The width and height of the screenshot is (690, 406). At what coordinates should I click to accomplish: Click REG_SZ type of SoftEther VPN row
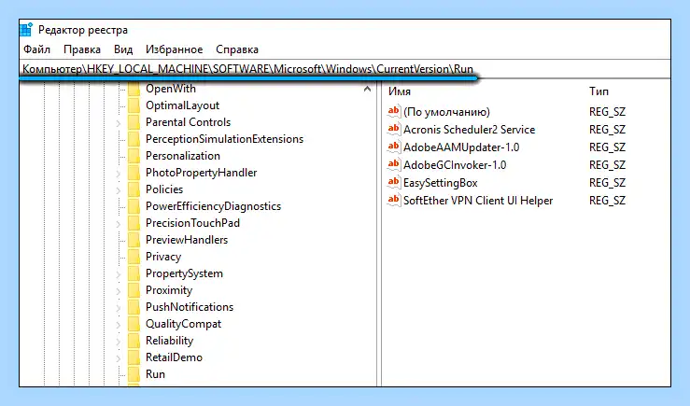coord(607,200)
